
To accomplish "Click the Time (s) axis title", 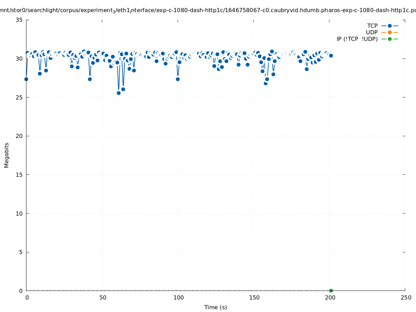I will [x=215, y=307].
